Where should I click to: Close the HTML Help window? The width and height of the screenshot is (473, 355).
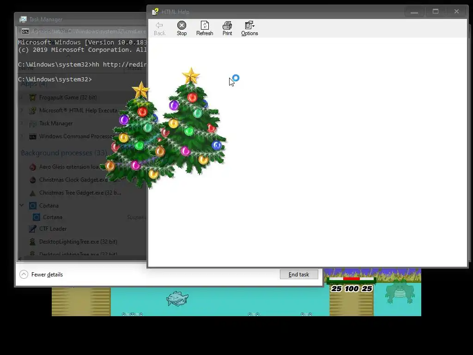(456, 12)
